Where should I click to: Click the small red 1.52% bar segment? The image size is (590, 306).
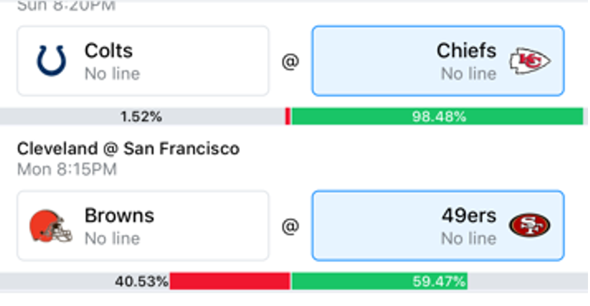click(287, 116)
